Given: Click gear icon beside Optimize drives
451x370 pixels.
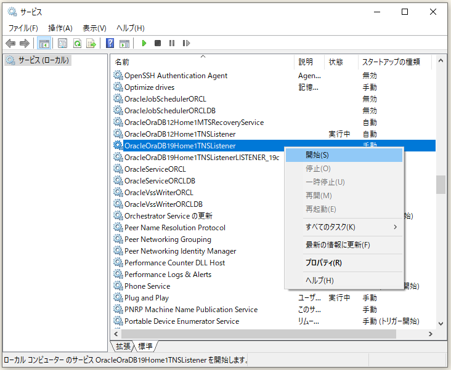Looking at the screenshot, I should tap(118, 87).
